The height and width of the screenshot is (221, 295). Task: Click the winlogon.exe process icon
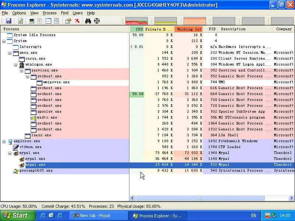click(x=22, y=65)
